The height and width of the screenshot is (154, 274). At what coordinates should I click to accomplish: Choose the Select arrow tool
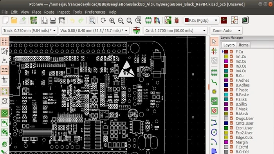tap(214, 41)
